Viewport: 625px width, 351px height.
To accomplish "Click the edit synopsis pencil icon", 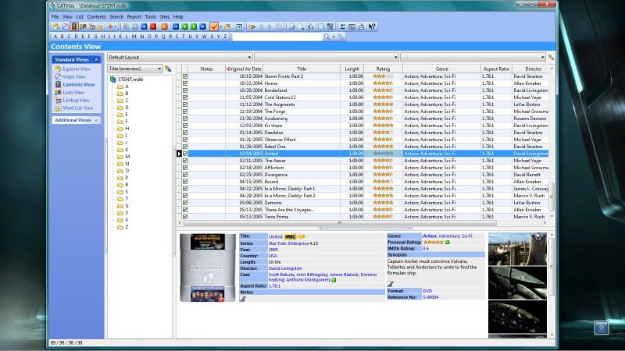I will pos(390,284).
